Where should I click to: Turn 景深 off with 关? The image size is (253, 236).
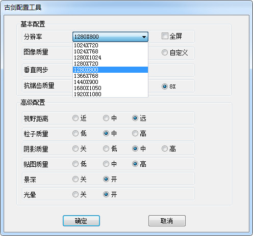75,179
